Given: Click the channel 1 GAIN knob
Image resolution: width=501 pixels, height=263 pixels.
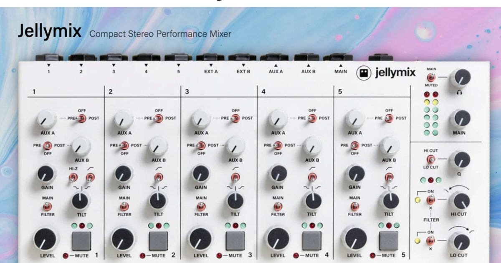Looking at the screenshot, I should 47,174.
